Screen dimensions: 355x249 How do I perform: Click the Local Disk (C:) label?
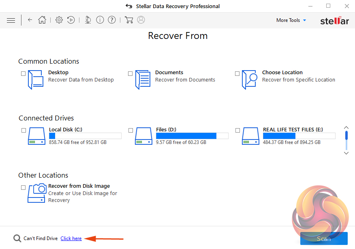coord(66,130)
